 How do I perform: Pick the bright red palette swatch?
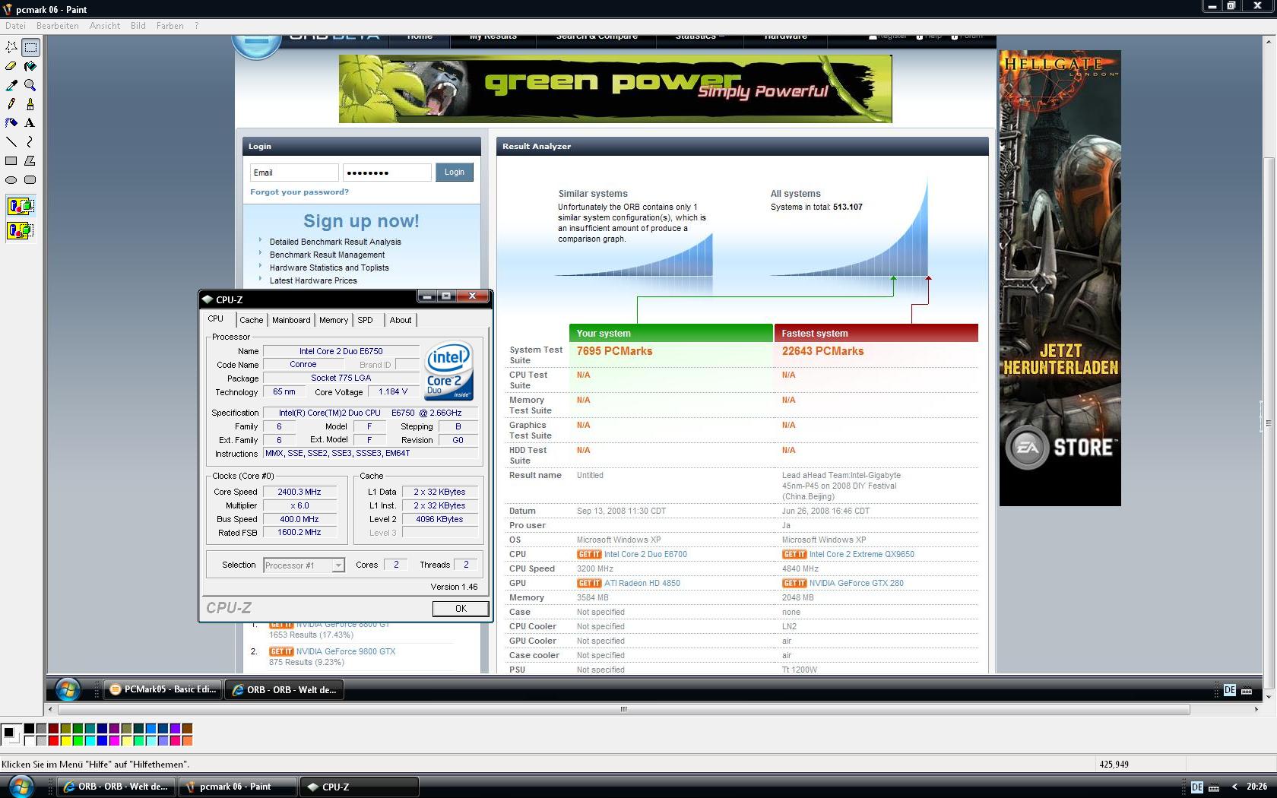[54, 741]
